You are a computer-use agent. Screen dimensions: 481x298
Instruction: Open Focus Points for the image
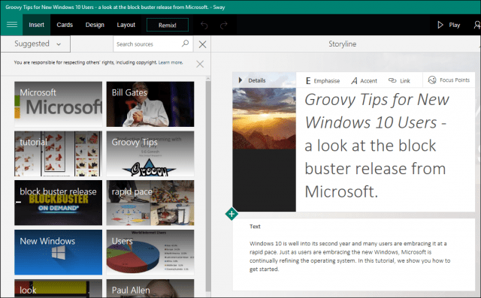click(449, 80)
